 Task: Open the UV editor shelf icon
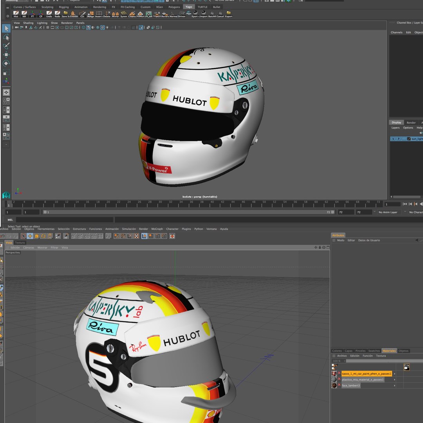149,14
